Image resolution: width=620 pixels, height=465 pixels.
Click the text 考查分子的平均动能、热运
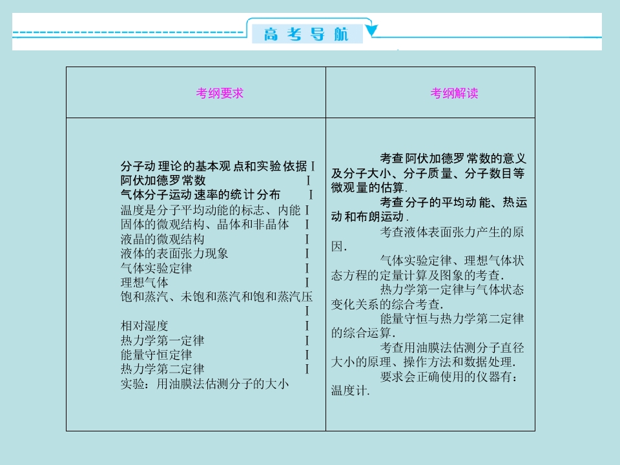click(x=453, y=202)
